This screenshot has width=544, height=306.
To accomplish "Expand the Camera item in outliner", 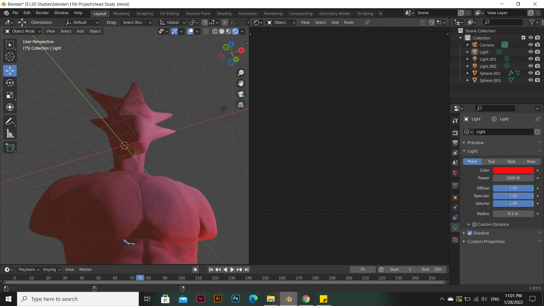I will click(467, 45).
